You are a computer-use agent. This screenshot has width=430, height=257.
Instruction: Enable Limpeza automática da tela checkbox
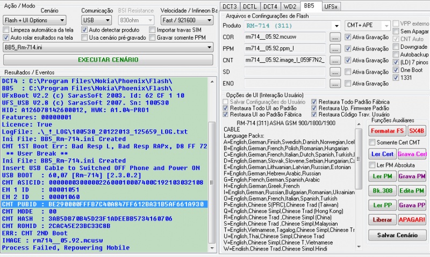click(x=6, y=30)
